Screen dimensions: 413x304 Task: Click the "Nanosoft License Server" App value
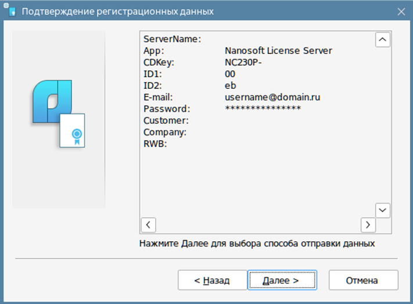(278, 51)
